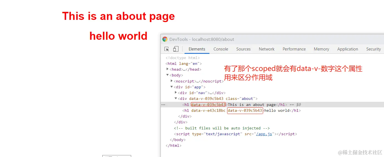Image resolution: width=384 pixels, height=157 pixels.
Task: Click the closing </html> tag
Action: [173, 145]
